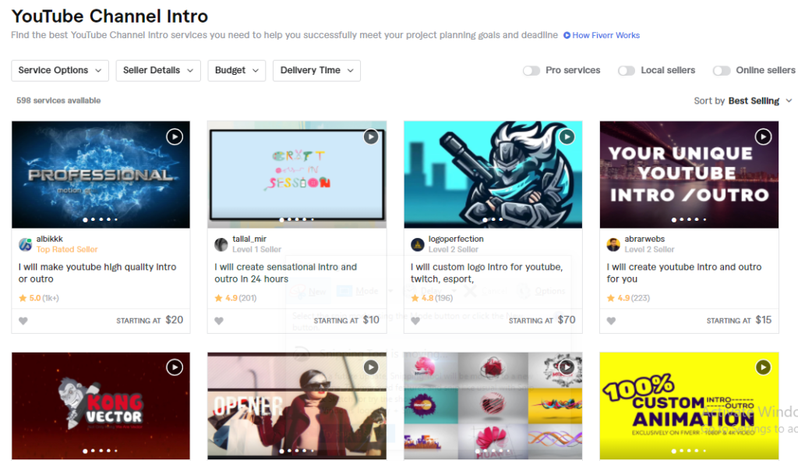Click abrarwebs's seller avatar
The image size is (798, 461).
(x=613, y=244)
